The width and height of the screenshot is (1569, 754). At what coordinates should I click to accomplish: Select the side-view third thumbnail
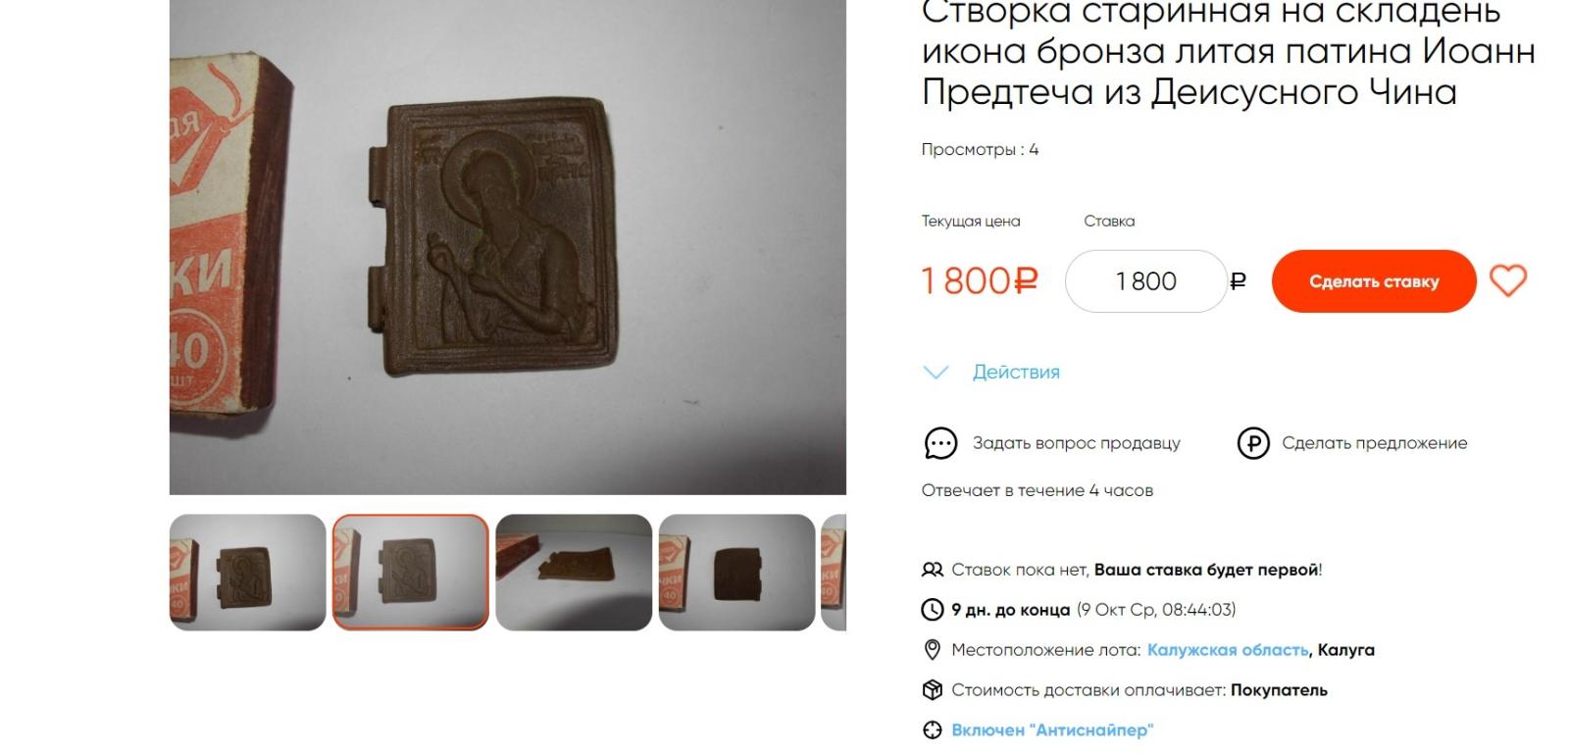coord(574,573)
